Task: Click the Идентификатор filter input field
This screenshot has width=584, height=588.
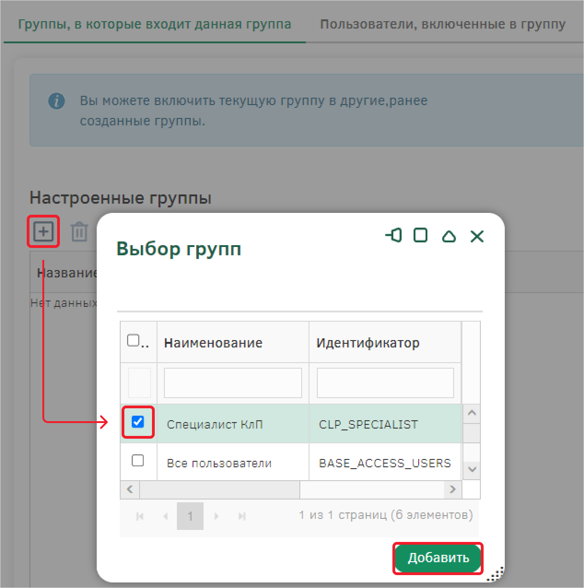Action: tap(385, 382)
